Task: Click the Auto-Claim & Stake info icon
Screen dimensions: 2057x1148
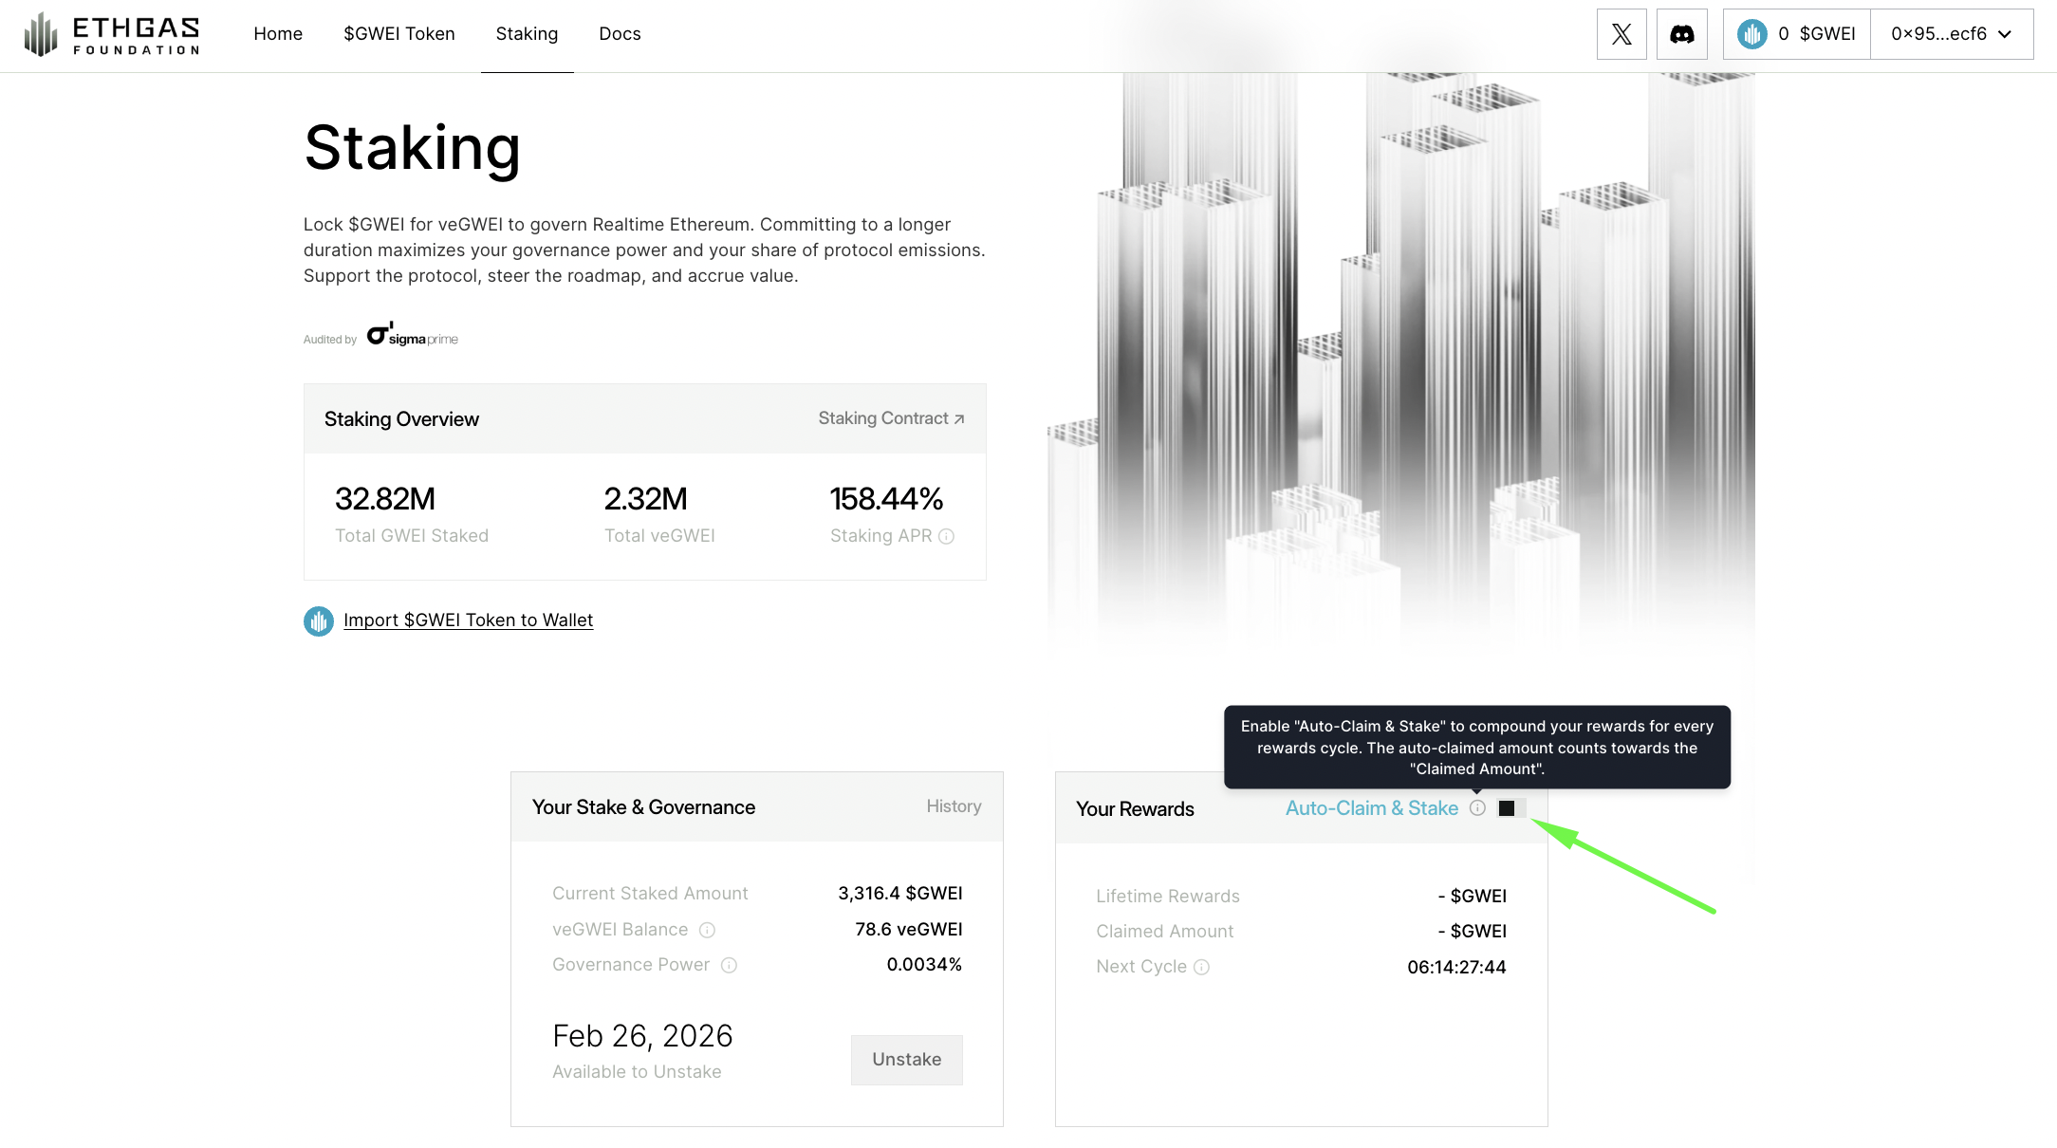Action: pyautogui.click(x=1477, y=808)
